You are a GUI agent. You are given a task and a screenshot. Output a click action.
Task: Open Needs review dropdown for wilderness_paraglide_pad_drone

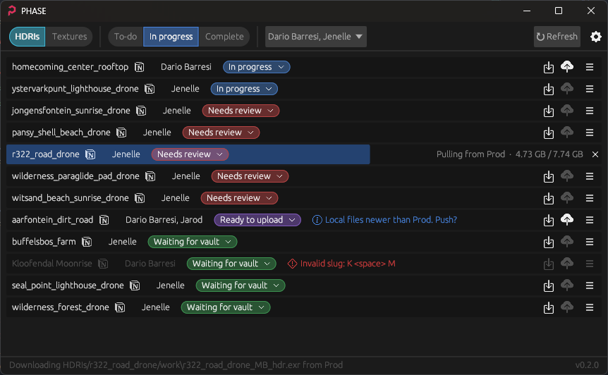(250, 176)
